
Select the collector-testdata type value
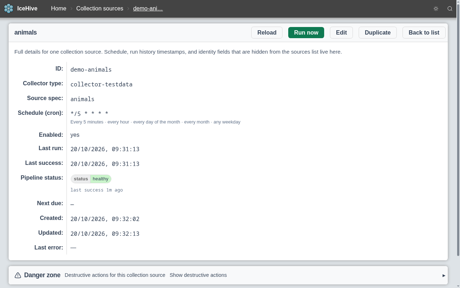(101, 84)
